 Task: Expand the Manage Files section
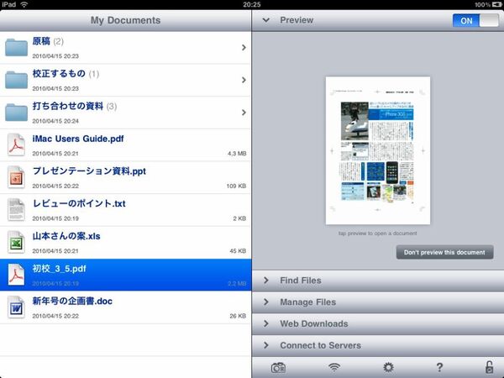click(x=378, y=302)
